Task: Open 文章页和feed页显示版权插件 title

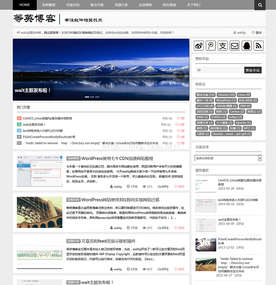Action: 108,241
